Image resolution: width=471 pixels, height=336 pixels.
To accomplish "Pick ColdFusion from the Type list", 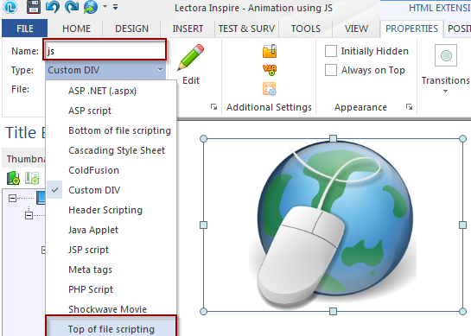I will tap(111, 170).
